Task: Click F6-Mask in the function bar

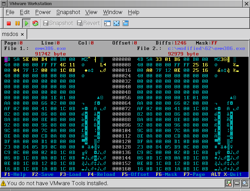Action: coord(166,174)
